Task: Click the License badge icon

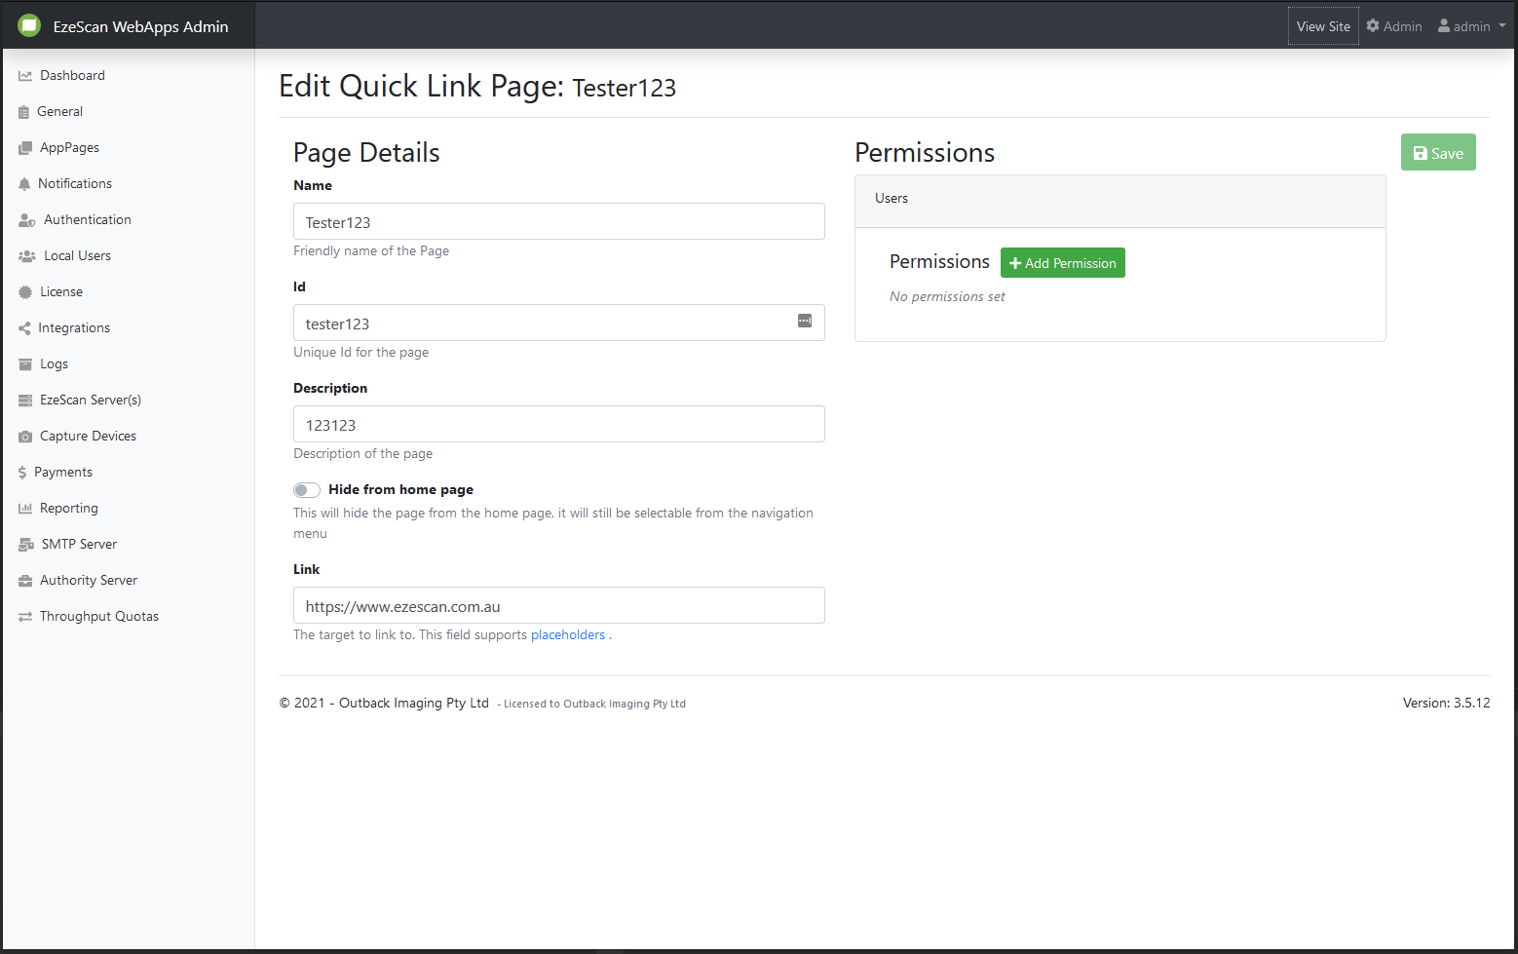Action: click(x=25, y=292)
